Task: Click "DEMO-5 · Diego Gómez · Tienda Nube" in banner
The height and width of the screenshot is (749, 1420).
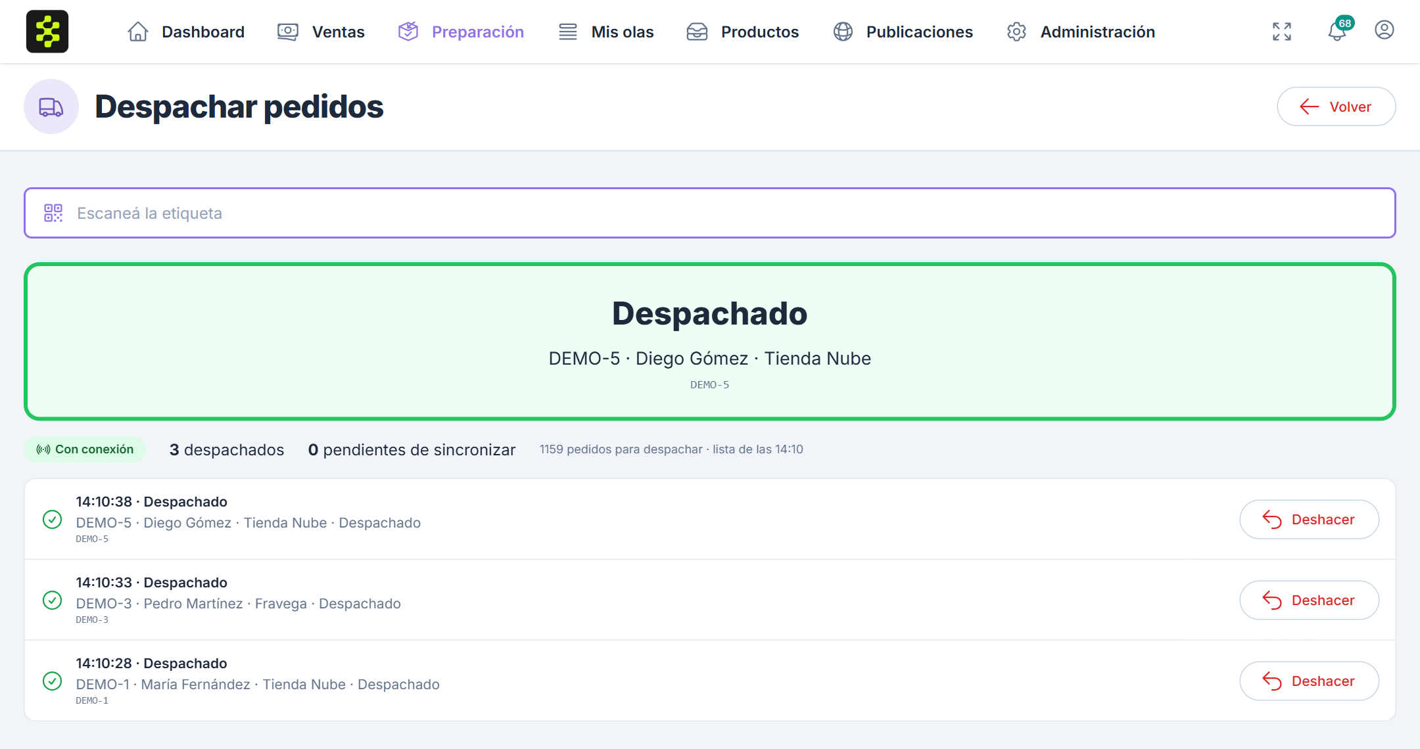Action: pos(710,359)
